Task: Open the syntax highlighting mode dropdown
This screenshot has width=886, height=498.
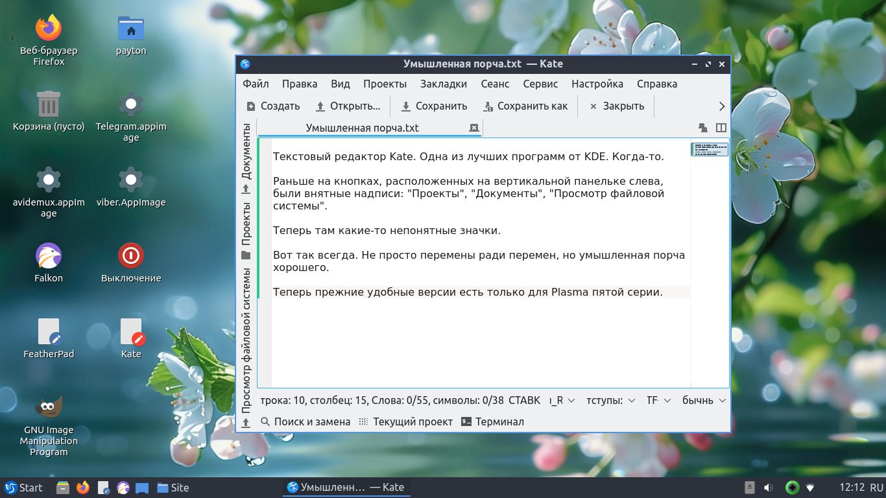Action: point(704,401)
